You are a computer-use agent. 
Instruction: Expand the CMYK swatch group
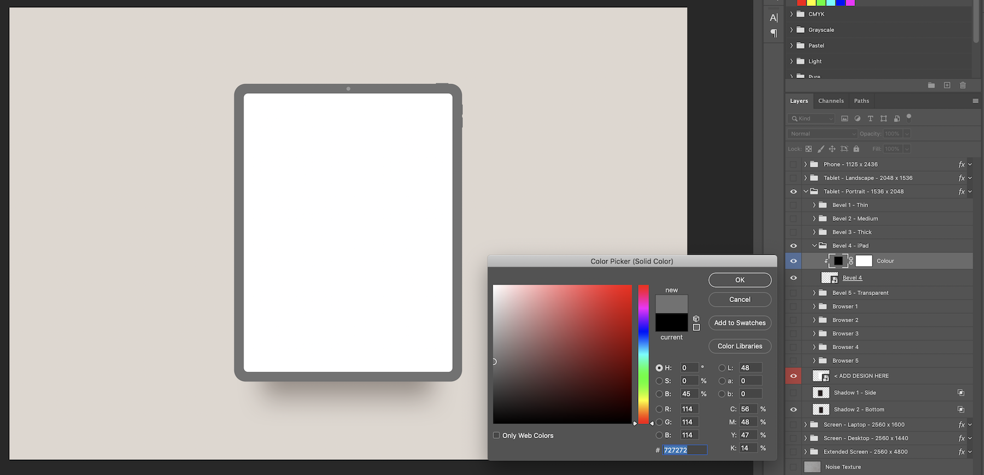791,14
